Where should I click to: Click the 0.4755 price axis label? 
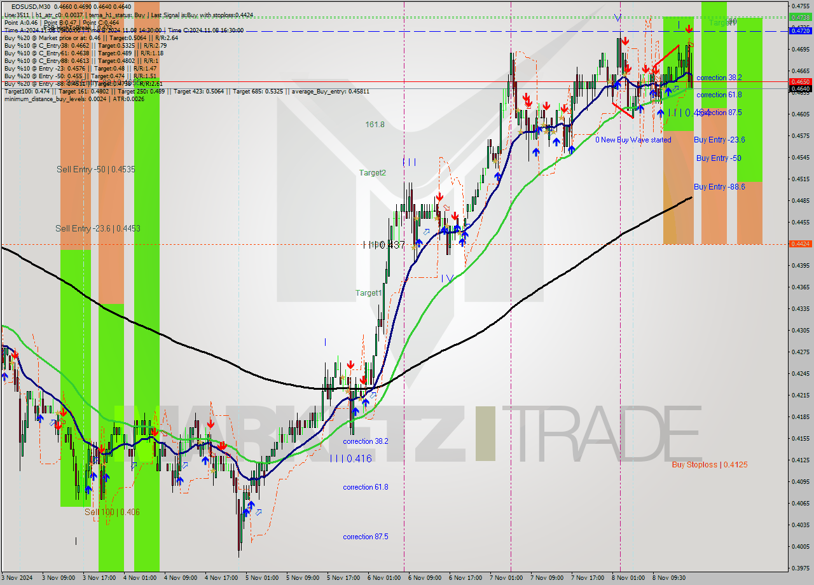(x=799, y=6)
